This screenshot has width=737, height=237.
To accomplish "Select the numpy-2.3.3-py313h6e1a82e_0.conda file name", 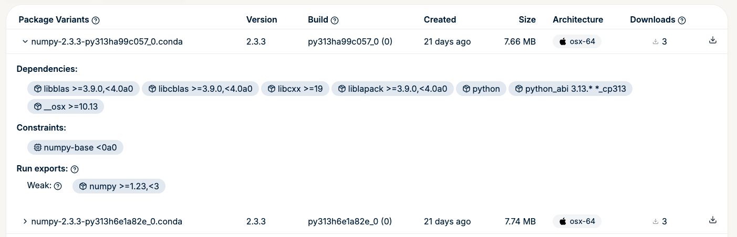I will coord(107,221).
